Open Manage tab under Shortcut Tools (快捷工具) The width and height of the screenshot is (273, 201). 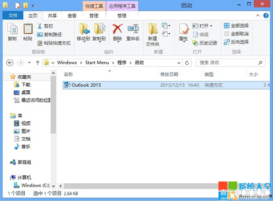(94, 16)
